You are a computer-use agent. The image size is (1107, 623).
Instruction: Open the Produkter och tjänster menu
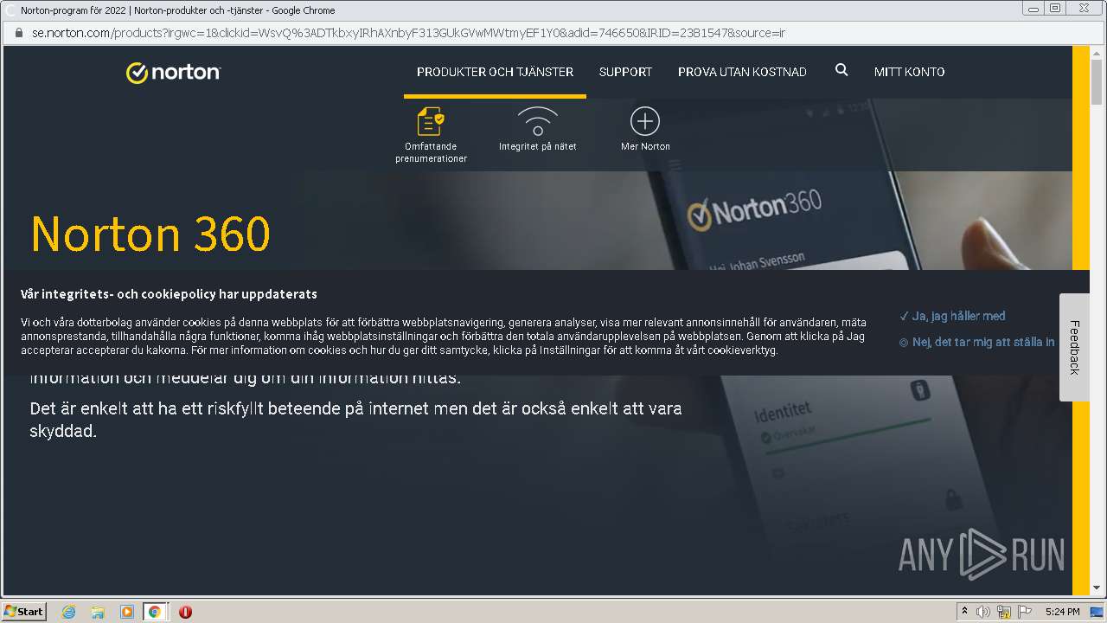495,72
